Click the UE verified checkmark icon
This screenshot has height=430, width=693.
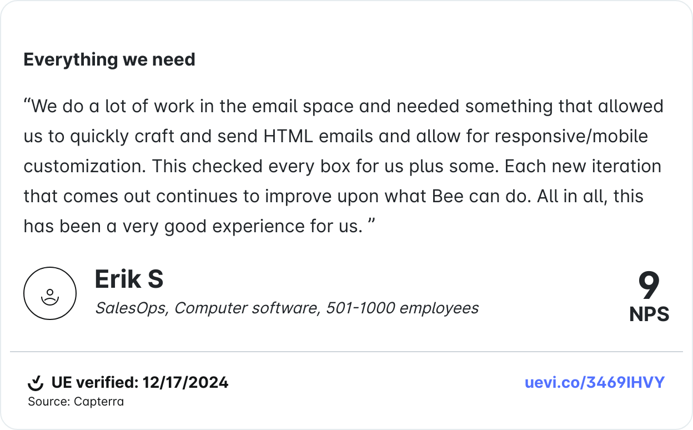pos(36,383)
